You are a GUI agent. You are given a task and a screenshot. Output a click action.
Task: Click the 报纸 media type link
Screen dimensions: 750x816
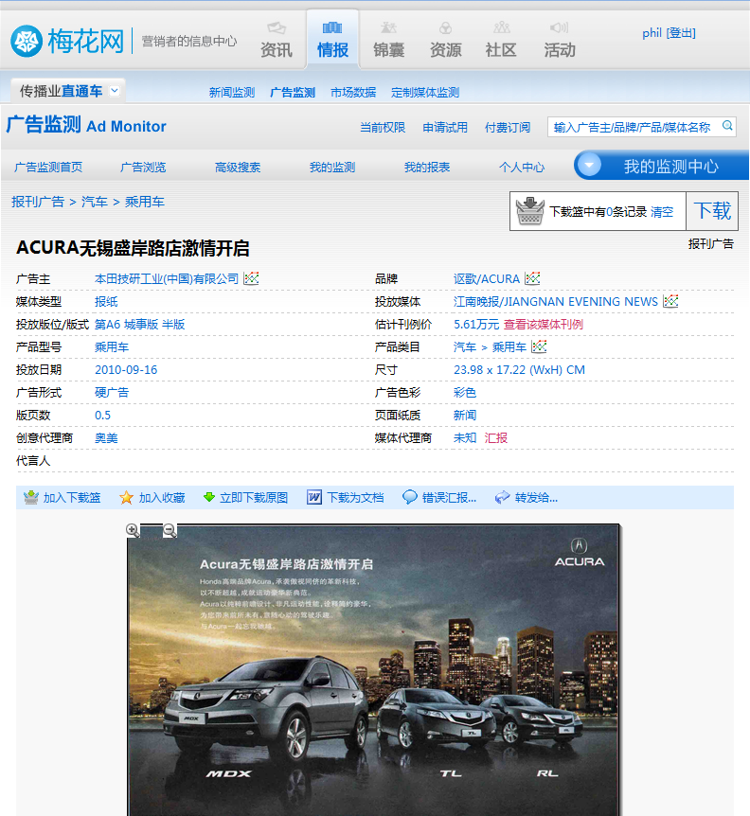click(x=106, y=302)
